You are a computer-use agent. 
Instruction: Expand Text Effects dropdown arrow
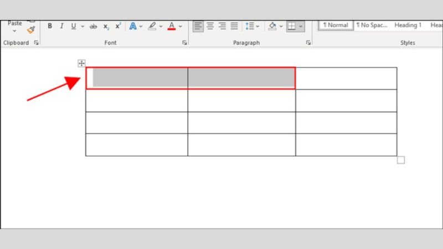coord(141,26)
